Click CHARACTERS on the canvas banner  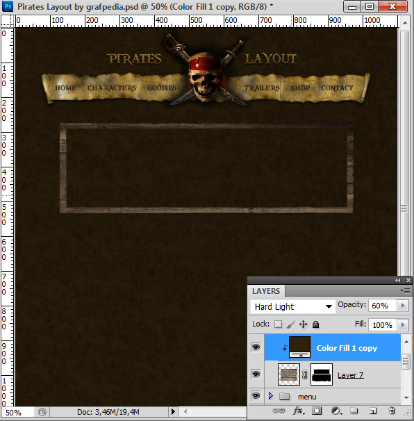(112, 88)
